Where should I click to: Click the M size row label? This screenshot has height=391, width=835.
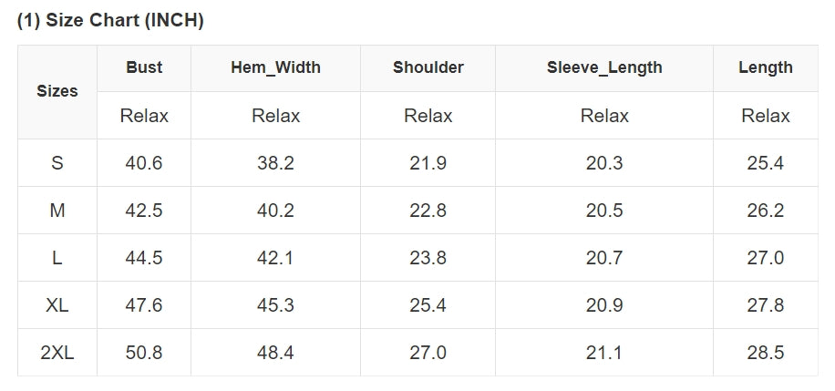coord(57,211)
